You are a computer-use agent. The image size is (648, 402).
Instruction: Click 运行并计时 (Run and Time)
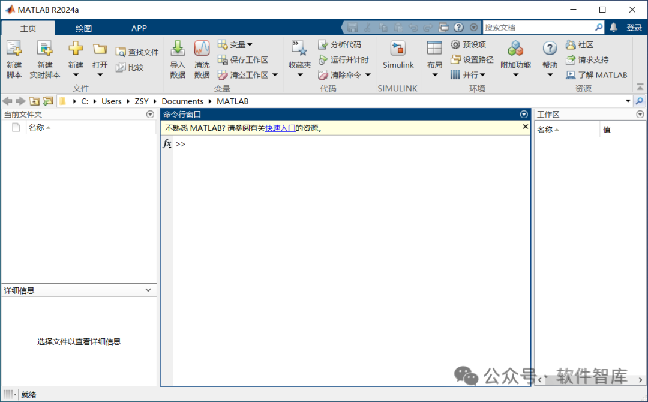pos(343,60)
